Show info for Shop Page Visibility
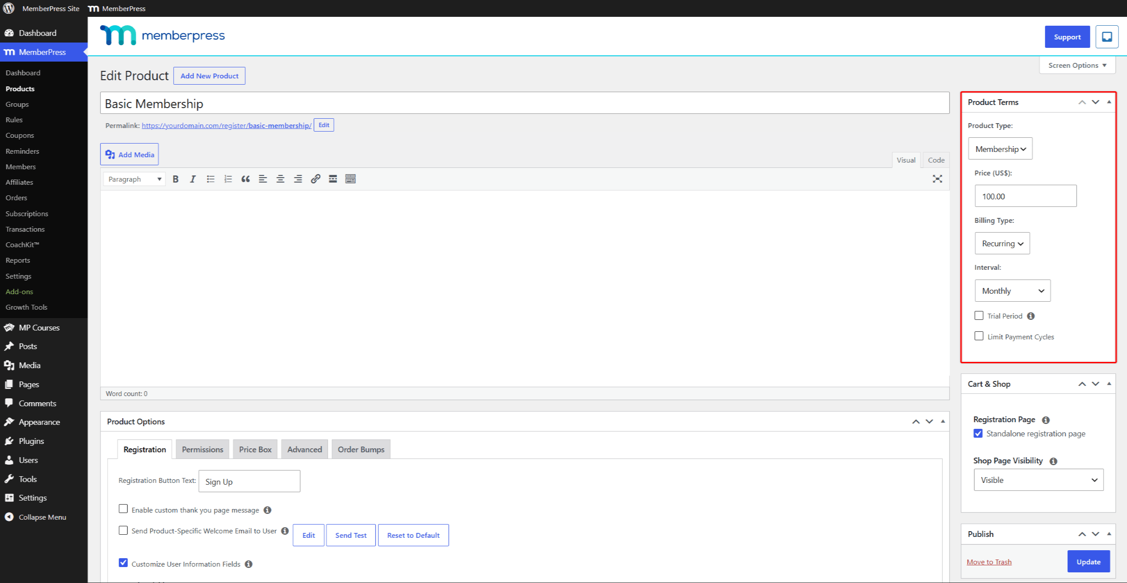Image resolution: width=1127 pixels, height=583 pixels. pyautogui.click(x=1053, y=461)
